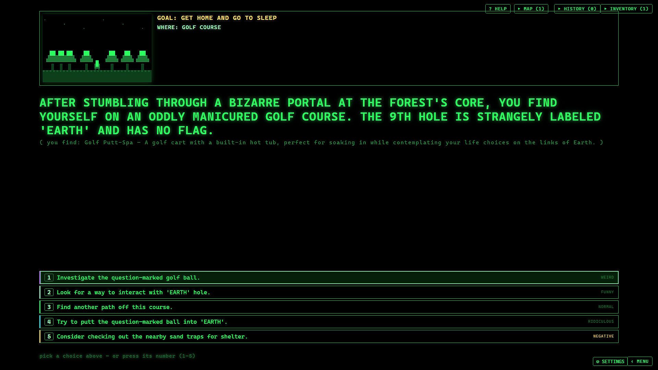Click the number 3 choice badge
The image size is (658, 370).
click(49, 307)
